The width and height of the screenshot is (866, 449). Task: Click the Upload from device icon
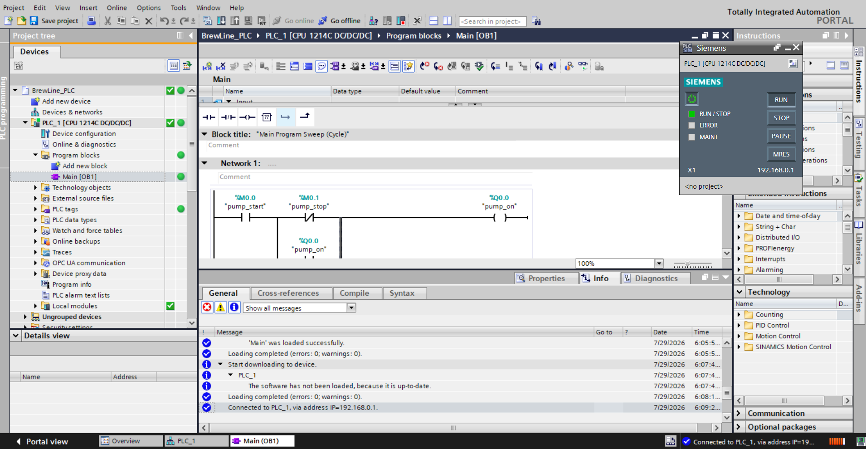pyautogui.click(x=235, y=21)
